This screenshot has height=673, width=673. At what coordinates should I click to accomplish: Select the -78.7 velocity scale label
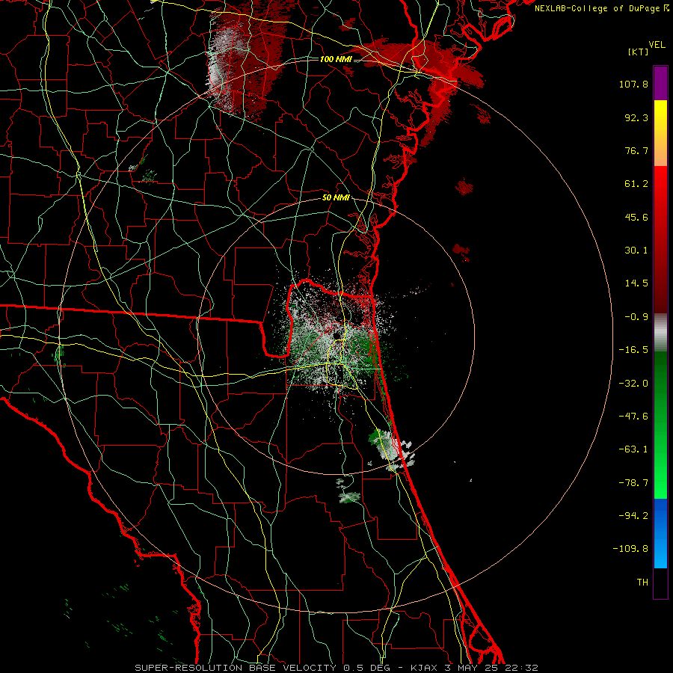pyautogui.click(x=633, y=483)
